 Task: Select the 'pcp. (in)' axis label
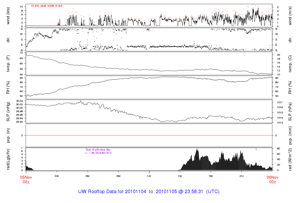(8, 135)
